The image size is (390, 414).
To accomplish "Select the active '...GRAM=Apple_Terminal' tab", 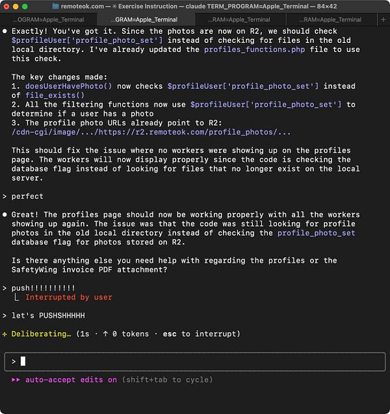I will 146,19.
